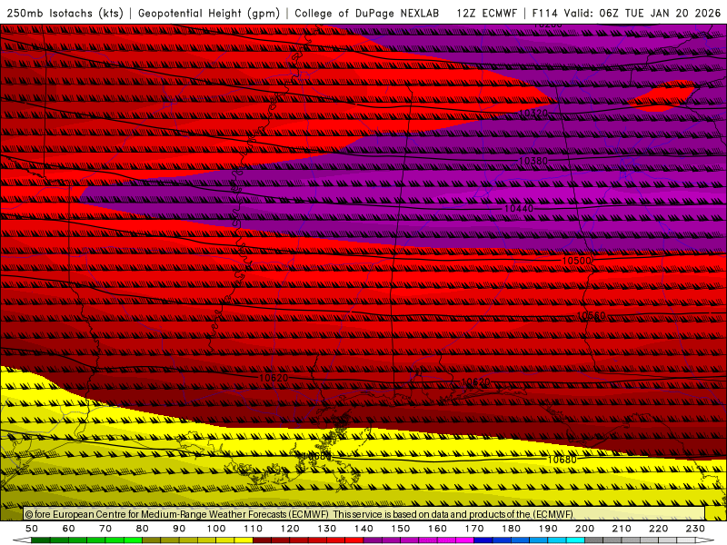Viewport: 727px width, 545px height.
Task: Click the 180 value on the color scale
Action: [x=511, y=529]
